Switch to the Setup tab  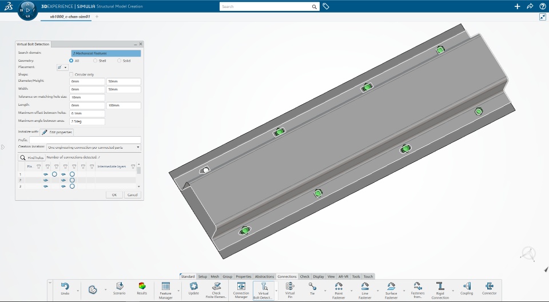[202, 276]
